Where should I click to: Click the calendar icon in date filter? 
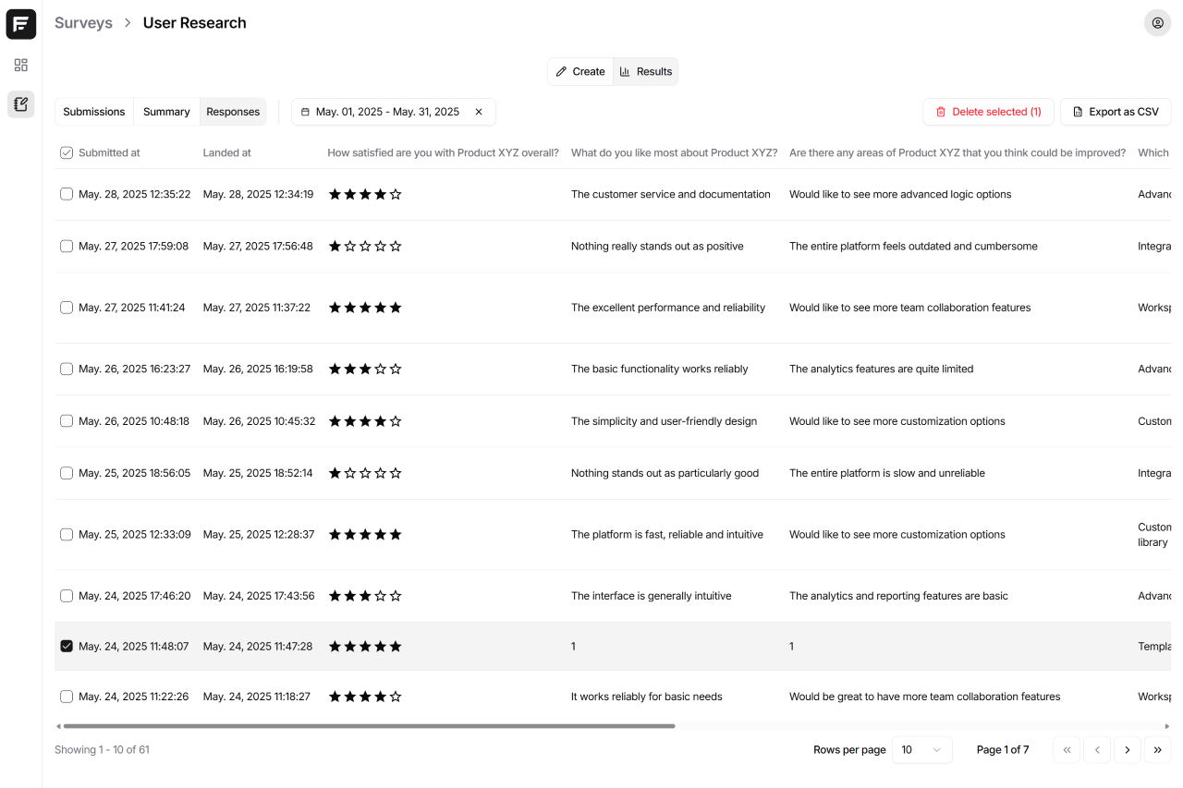pyautogui.click(x=306, y=112)
